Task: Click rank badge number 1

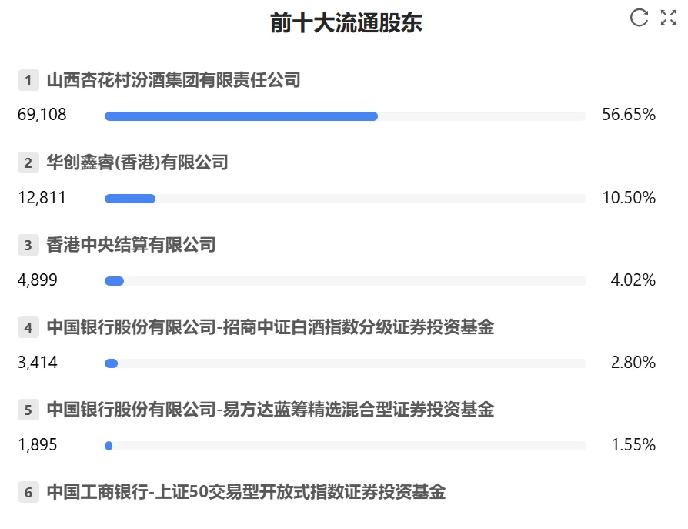Action: 28,80
